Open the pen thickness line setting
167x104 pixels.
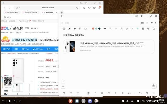[105, 29]
